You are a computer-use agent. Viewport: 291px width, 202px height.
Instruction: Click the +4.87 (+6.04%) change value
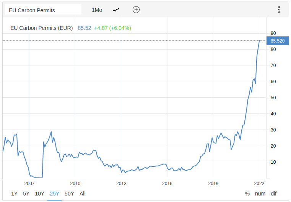(x=113, y=28)
